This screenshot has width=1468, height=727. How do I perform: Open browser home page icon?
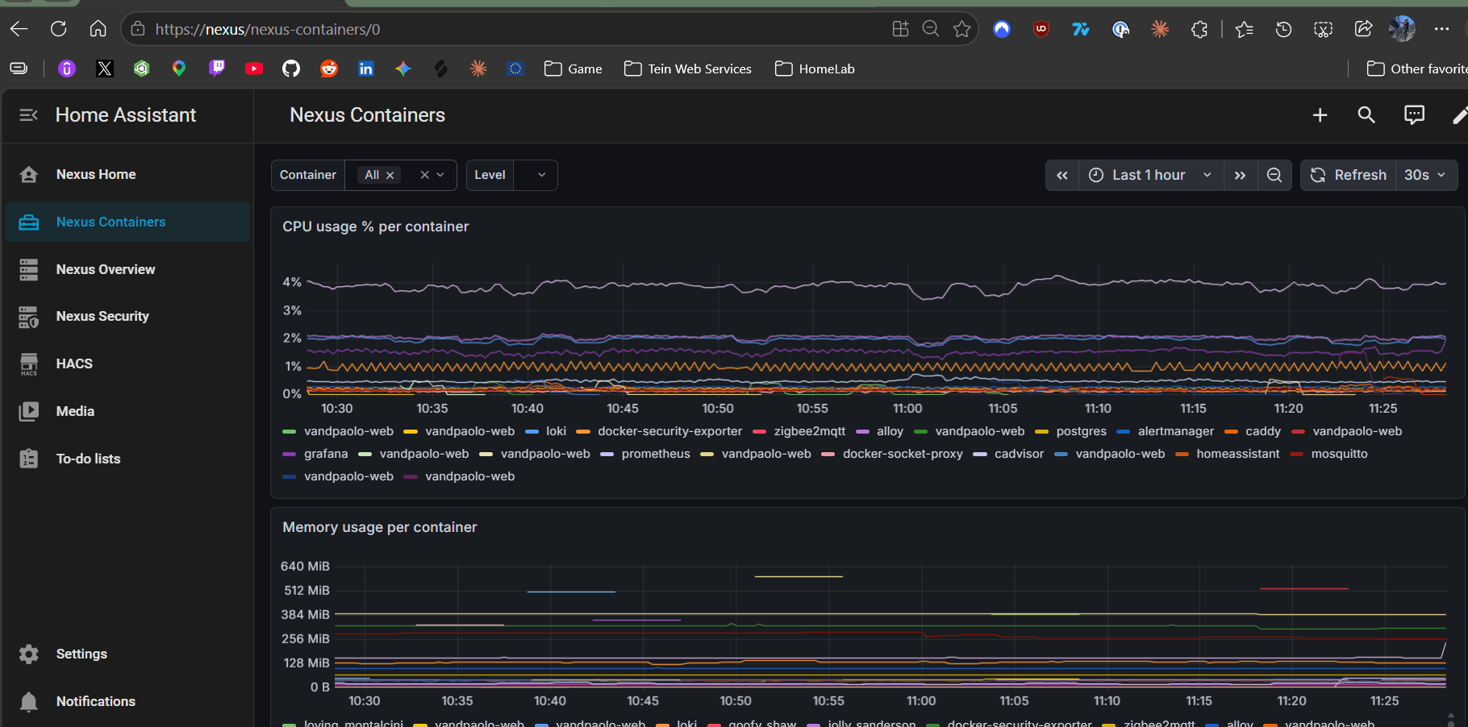[x=98, y=29]
